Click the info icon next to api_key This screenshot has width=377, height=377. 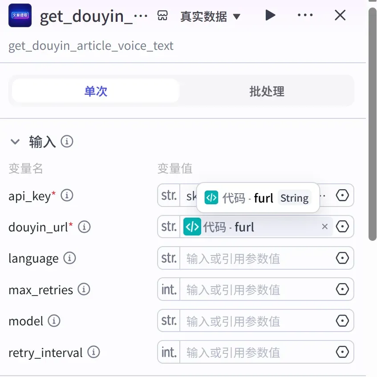point(67,195)
